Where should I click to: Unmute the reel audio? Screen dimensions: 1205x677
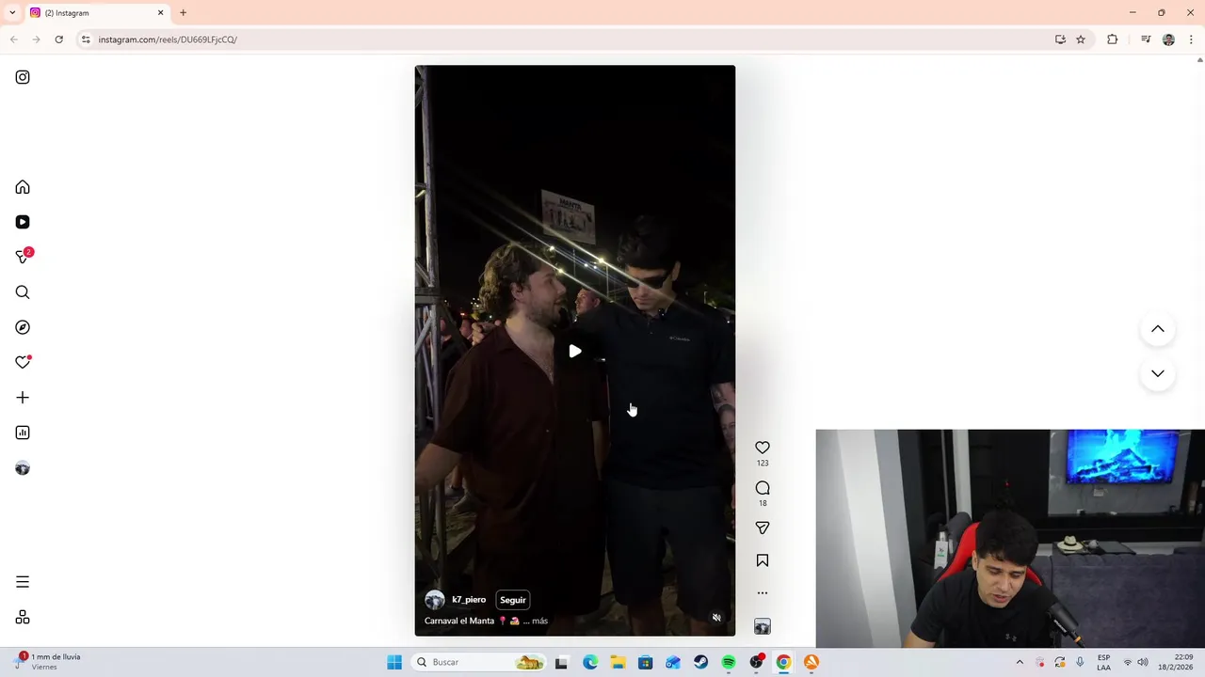(716, 618)
